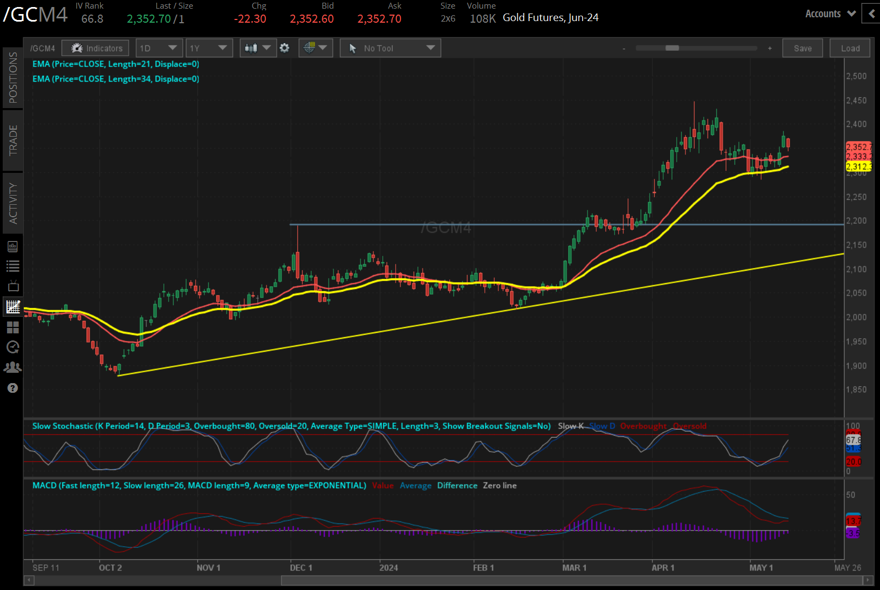Click the help question mark icon
The width and height of the screenshot is (880, 590).
pyautogui.click(x=12, y=388)
